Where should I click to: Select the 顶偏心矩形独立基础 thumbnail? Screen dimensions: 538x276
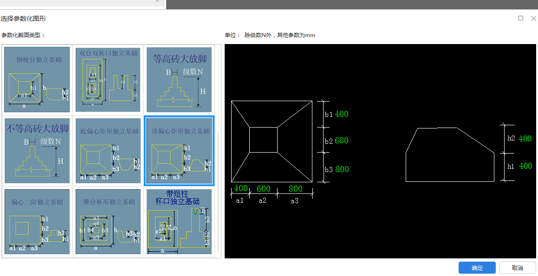179,151
